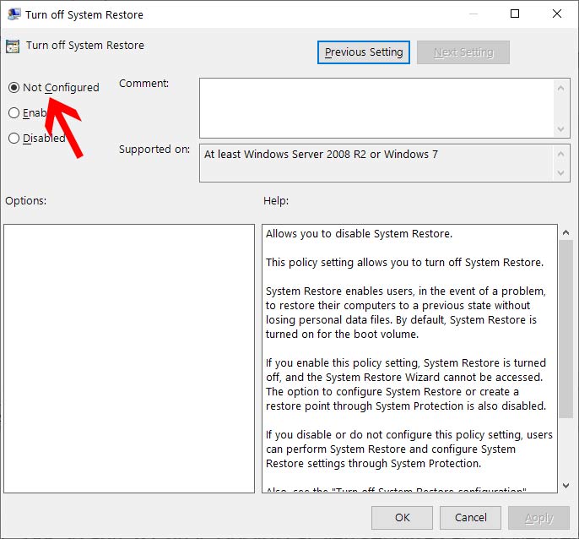Viewport: 579px width, 539px height.
Task: Click the Apply button
Action: coord(538,518)
